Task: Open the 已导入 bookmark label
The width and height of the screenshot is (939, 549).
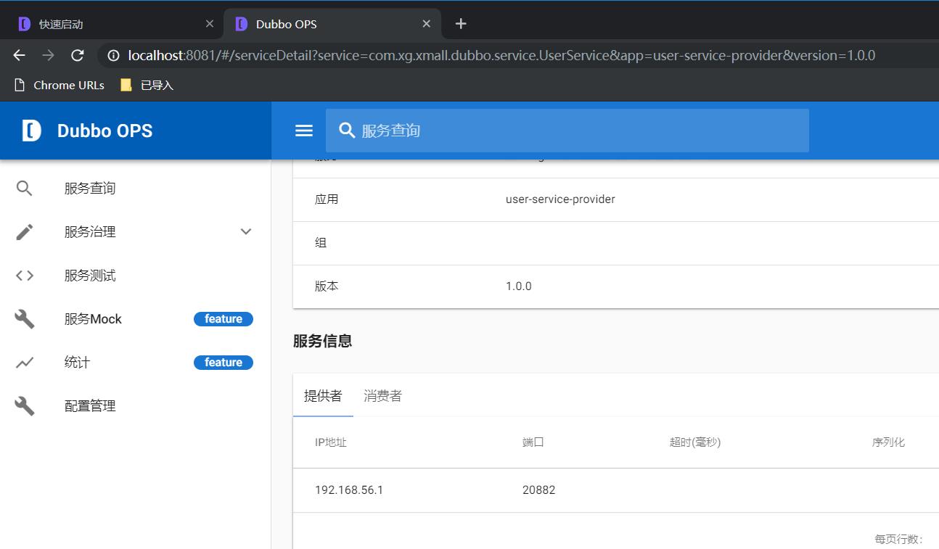Action: (x=157, y=85)
